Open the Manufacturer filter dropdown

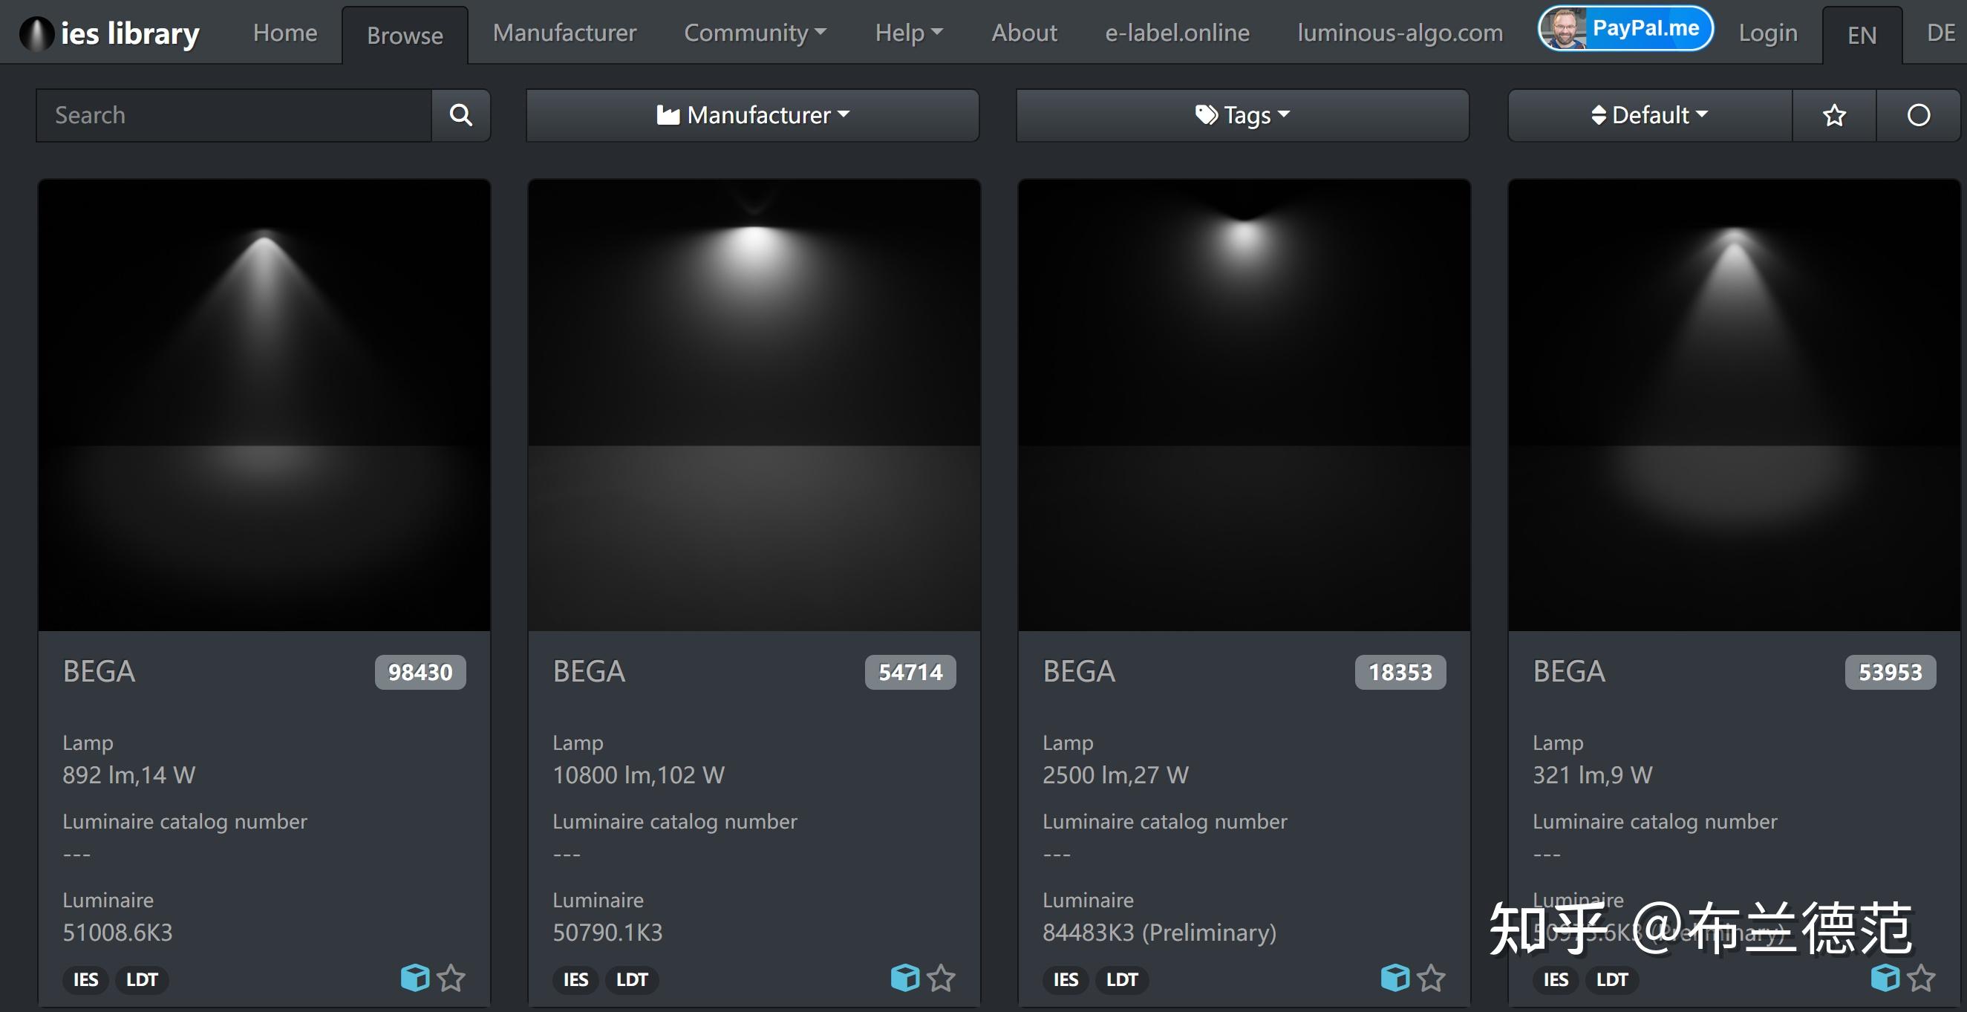[x=753, y=115]
